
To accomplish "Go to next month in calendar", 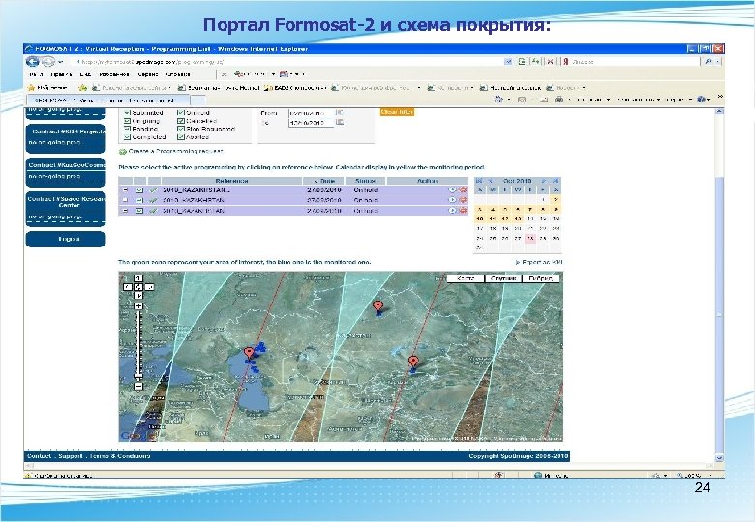I will (544, 181).
